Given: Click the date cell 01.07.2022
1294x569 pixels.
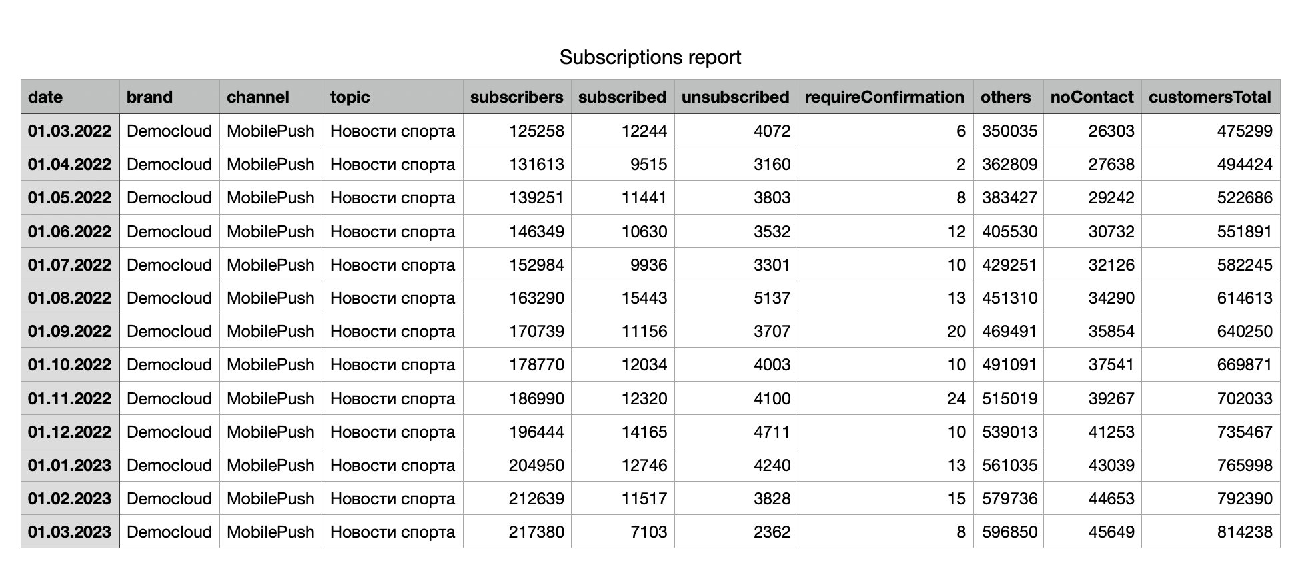Looking at the screenshot, I should [x=69, y=265].
